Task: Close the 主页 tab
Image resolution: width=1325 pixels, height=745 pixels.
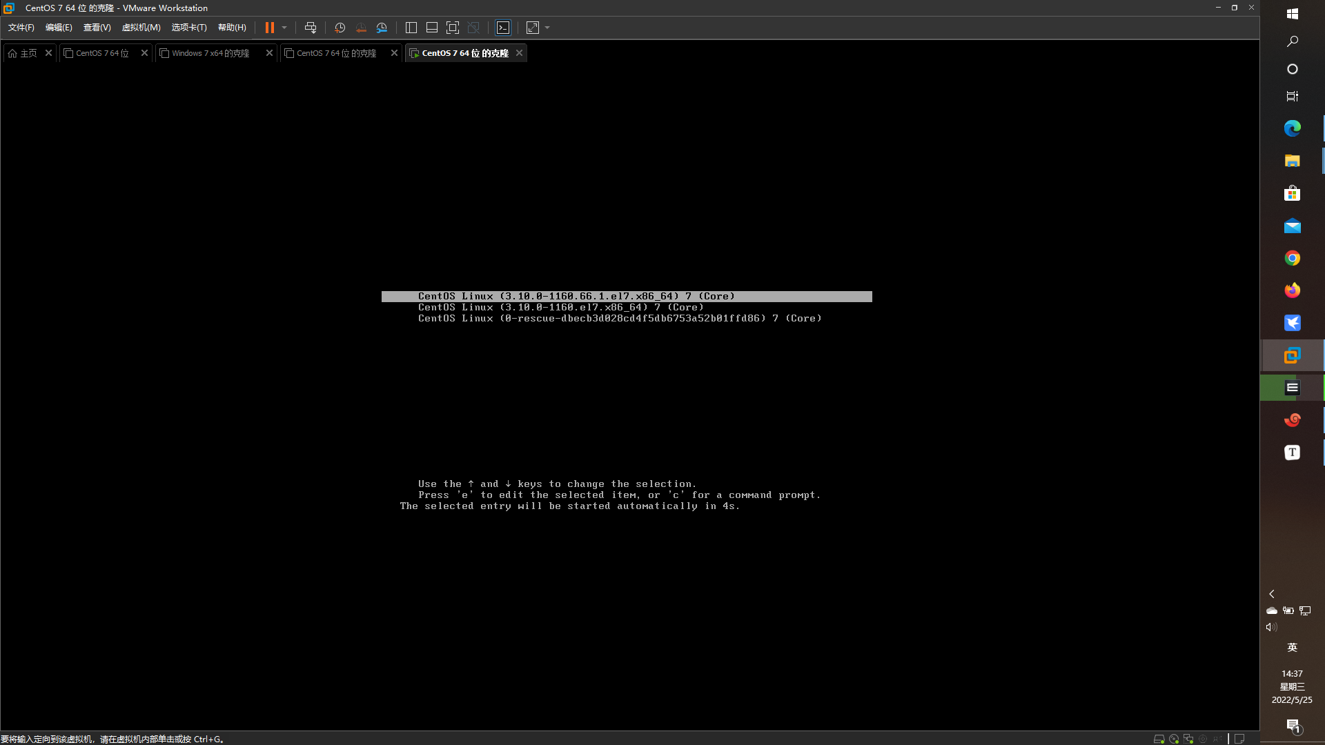Action: (48, 53)
